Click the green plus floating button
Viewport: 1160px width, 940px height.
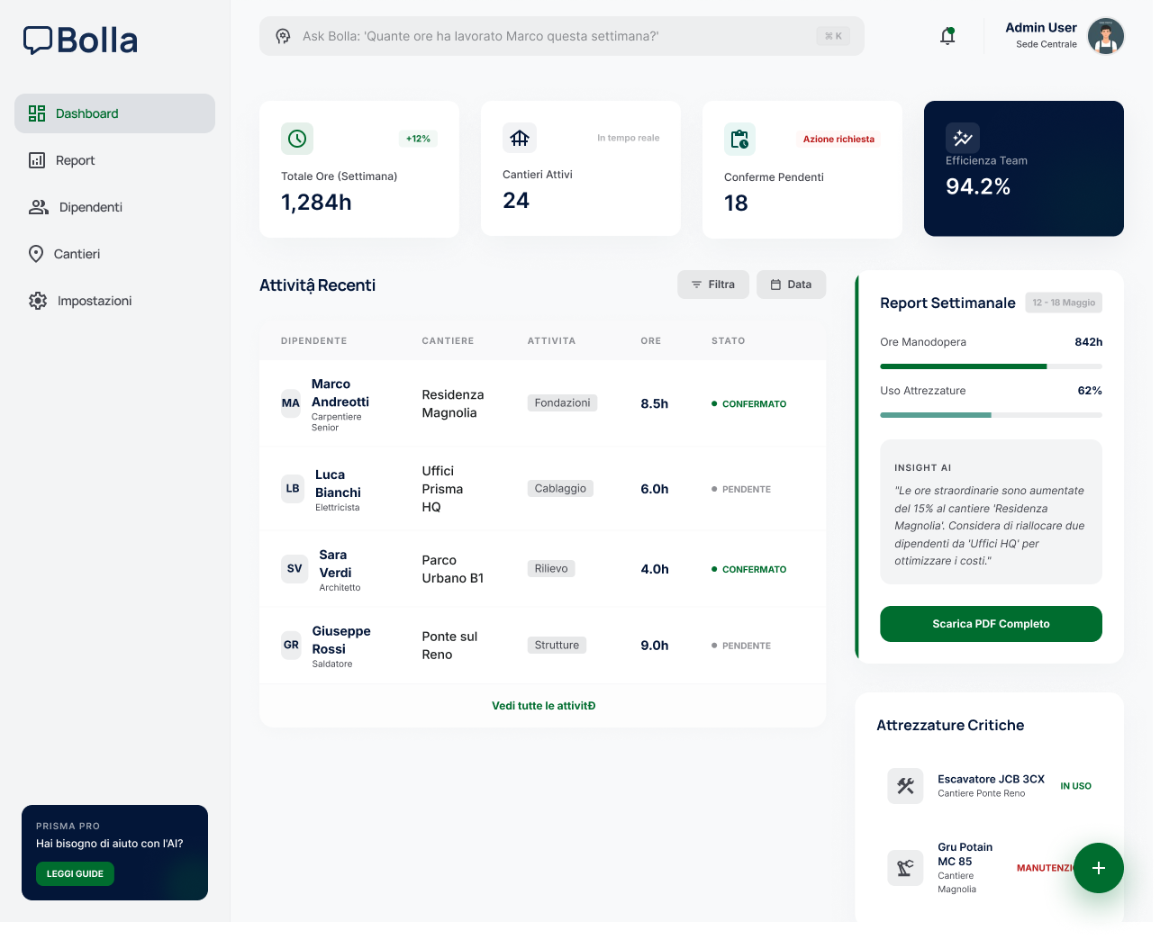1099,868
